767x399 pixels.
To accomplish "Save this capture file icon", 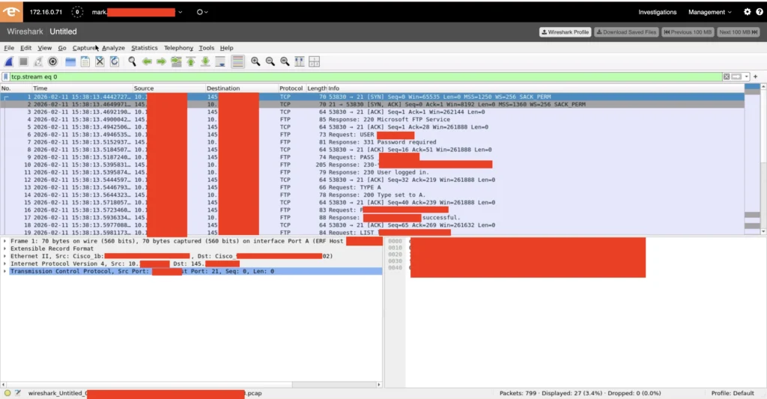I will pos(85,61).
